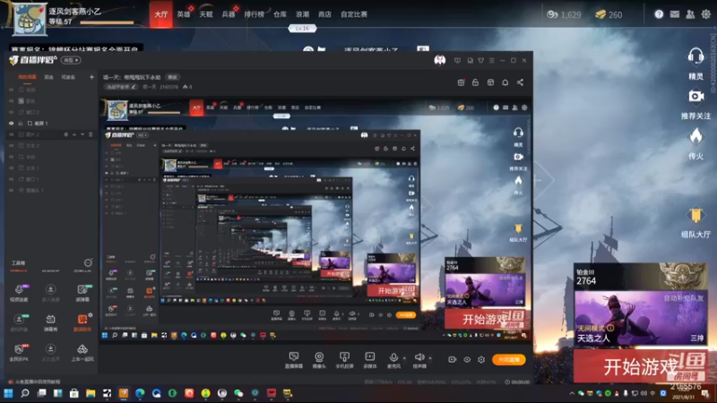Viewport: 717px width, 403px height.
Task: Open the 商店 tab in the game window
Action: tap(324, 14)
